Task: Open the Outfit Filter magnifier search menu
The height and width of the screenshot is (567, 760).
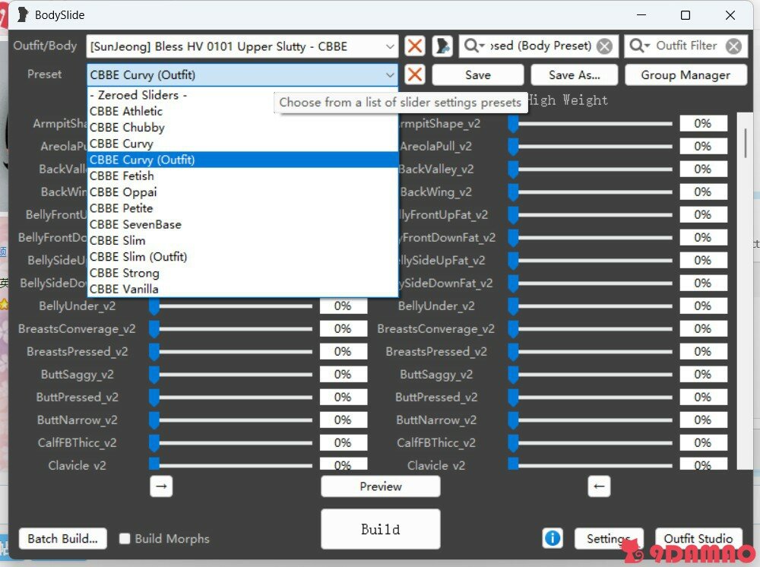Action: coord(640,46)
